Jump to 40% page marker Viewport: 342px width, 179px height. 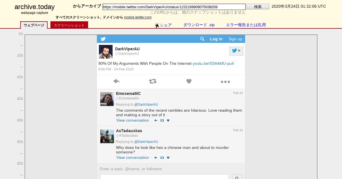click(x=20, y=120)
